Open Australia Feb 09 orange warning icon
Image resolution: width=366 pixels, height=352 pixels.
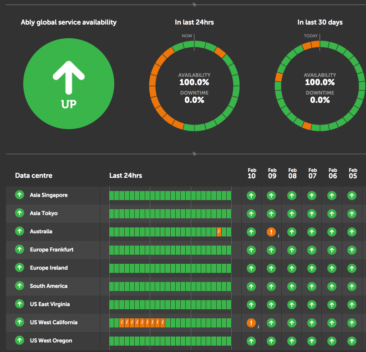271,232
